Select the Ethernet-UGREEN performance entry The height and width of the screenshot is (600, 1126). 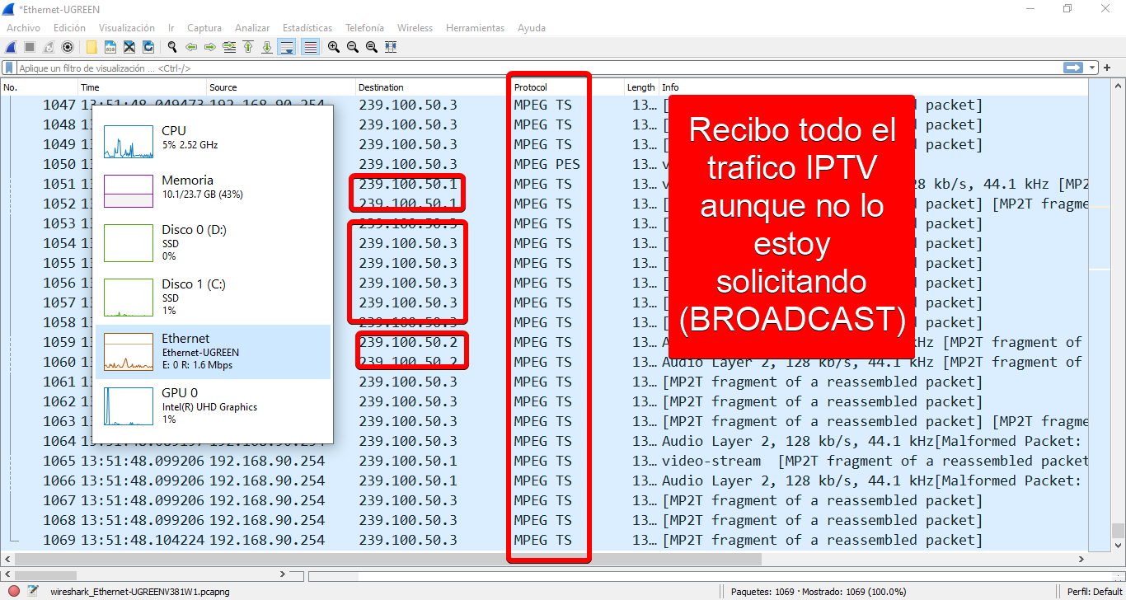pyautogui.click(x=213, y=352)
